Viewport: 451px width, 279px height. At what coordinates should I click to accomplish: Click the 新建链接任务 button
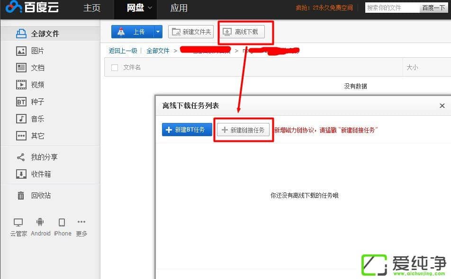point(243,130)
